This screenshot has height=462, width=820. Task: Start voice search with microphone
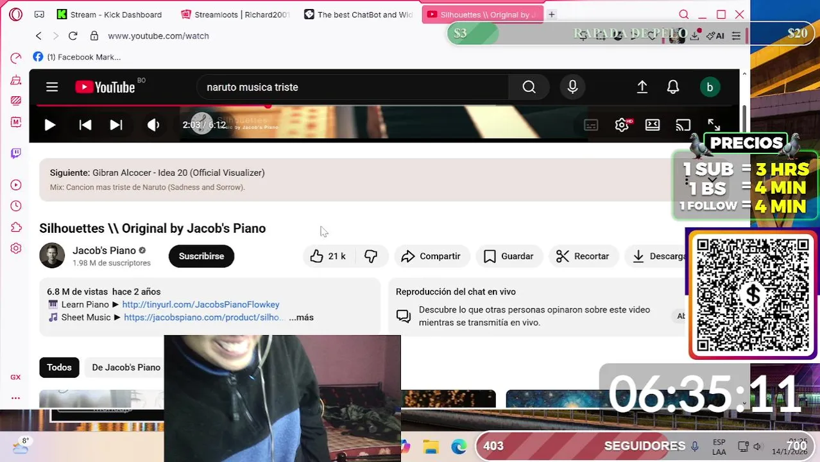(x=573, y=87)
